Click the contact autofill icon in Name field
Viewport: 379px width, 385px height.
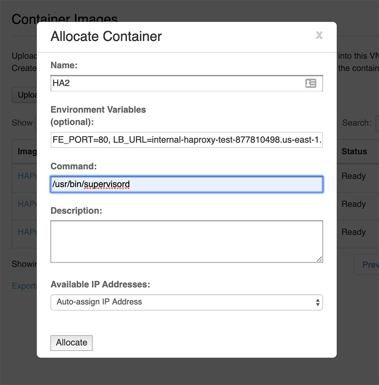pyautogui.click(x=310, y=83)
